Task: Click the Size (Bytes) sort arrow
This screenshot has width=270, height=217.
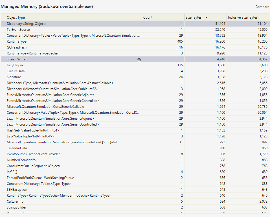Action: (206, 17)
